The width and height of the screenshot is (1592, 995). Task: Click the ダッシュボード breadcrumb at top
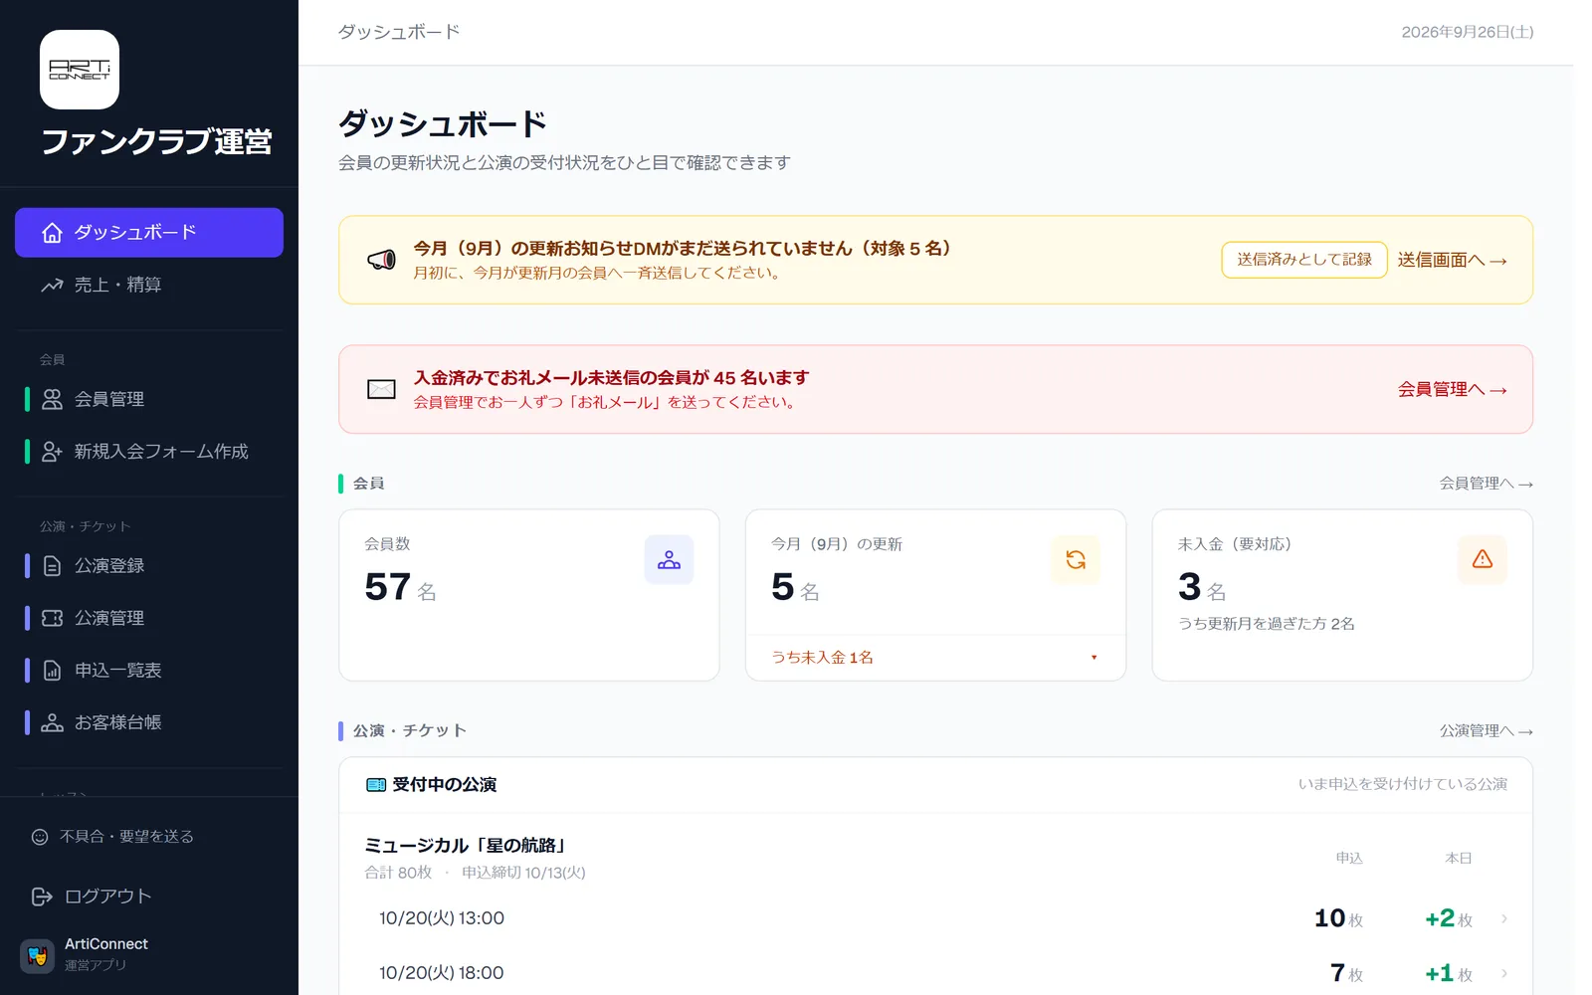tap(399, 32)
